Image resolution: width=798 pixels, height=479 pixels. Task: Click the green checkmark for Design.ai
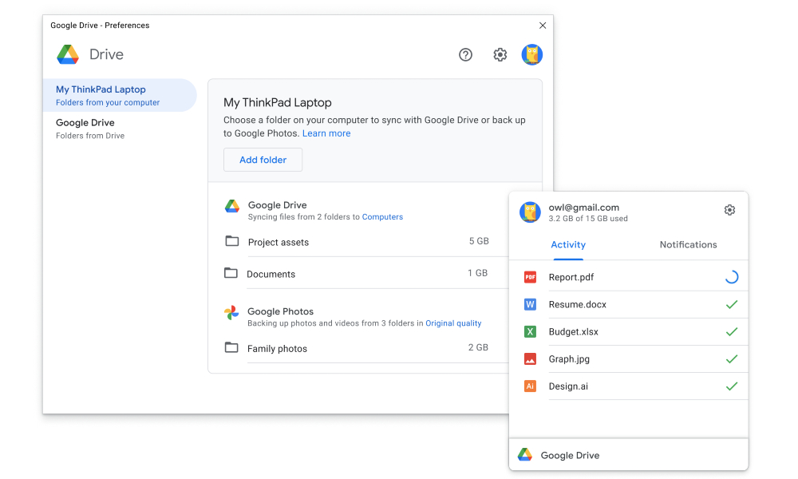(731, 386)
